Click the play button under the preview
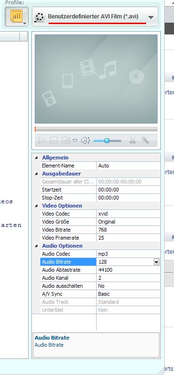The height and width of the screenshot is (383, 174). tap(42, 141)
